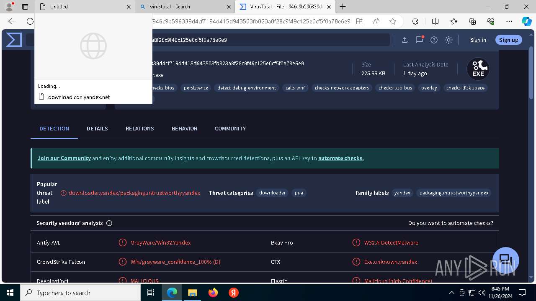Open Firefox from the taskbar
Image resolution: width=536 pixels, height=301 pixels.
coord(213,293)
